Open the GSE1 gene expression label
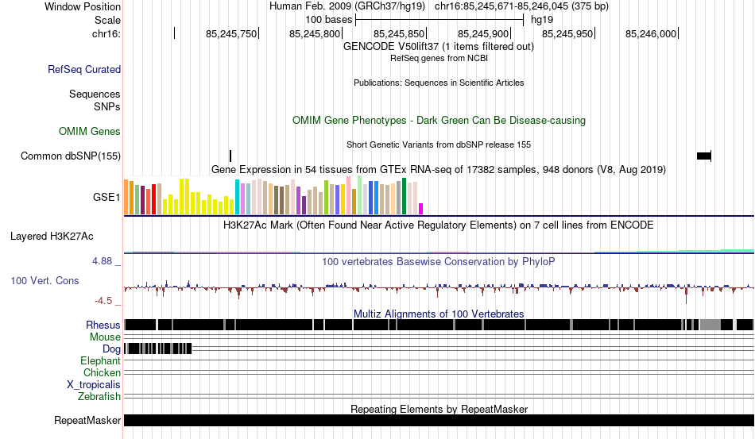755x439 pixels. click(x=106, y=197)
